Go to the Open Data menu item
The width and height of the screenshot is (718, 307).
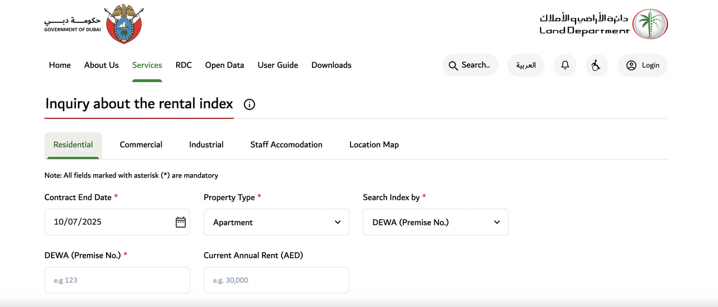pyautogui.click(x=224, y=65)
